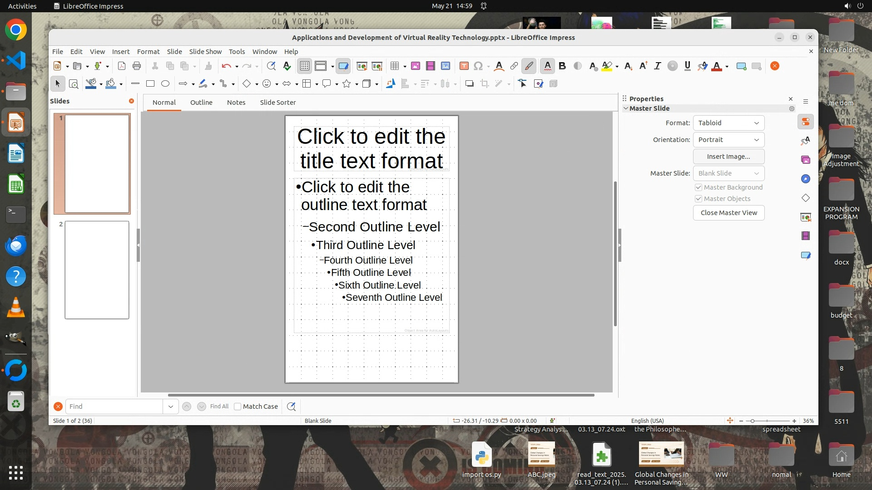The width and height of the screenshot is (872, 490).
Task: Select the Rectangle drawing tool
Action: [150, 84]
